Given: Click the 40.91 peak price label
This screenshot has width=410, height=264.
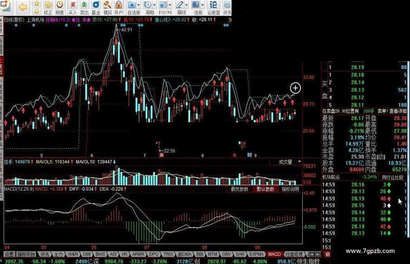Looking at the screenshot, I should pyautogui.click(x=127, y=30).
